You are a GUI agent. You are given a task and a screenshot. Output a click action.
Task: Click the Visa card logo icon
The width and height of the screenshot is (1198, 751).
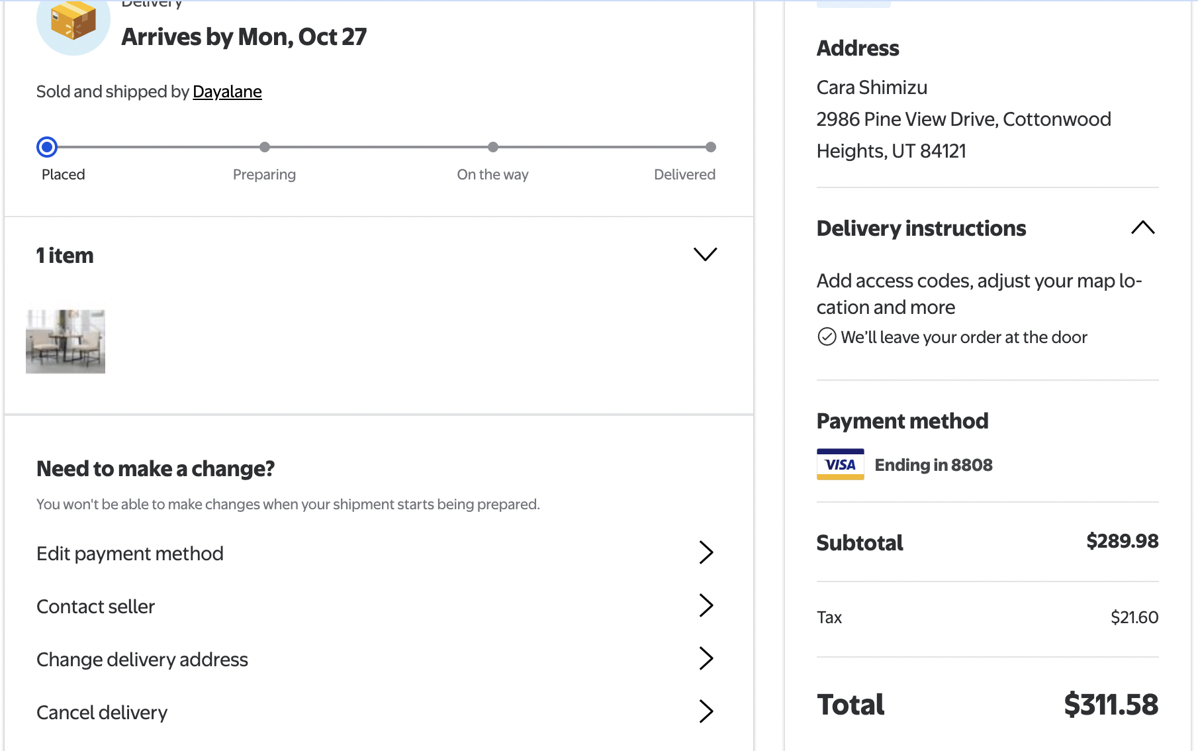[840, 464]
